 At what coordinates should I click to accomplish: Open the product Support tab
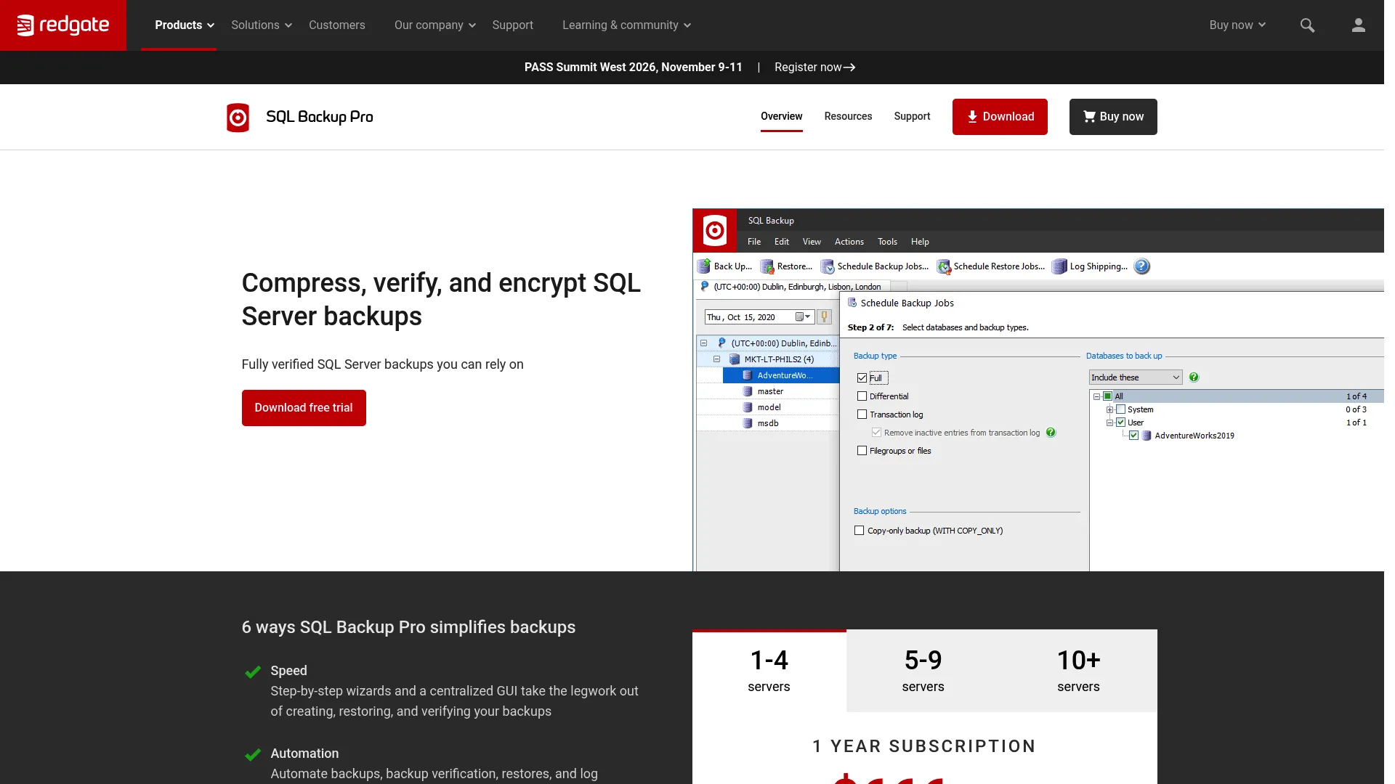click(912, 116)
